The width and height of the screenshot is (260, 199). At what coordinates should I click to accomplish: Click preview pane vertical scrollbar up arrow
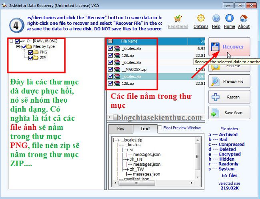tap(198, 140)
